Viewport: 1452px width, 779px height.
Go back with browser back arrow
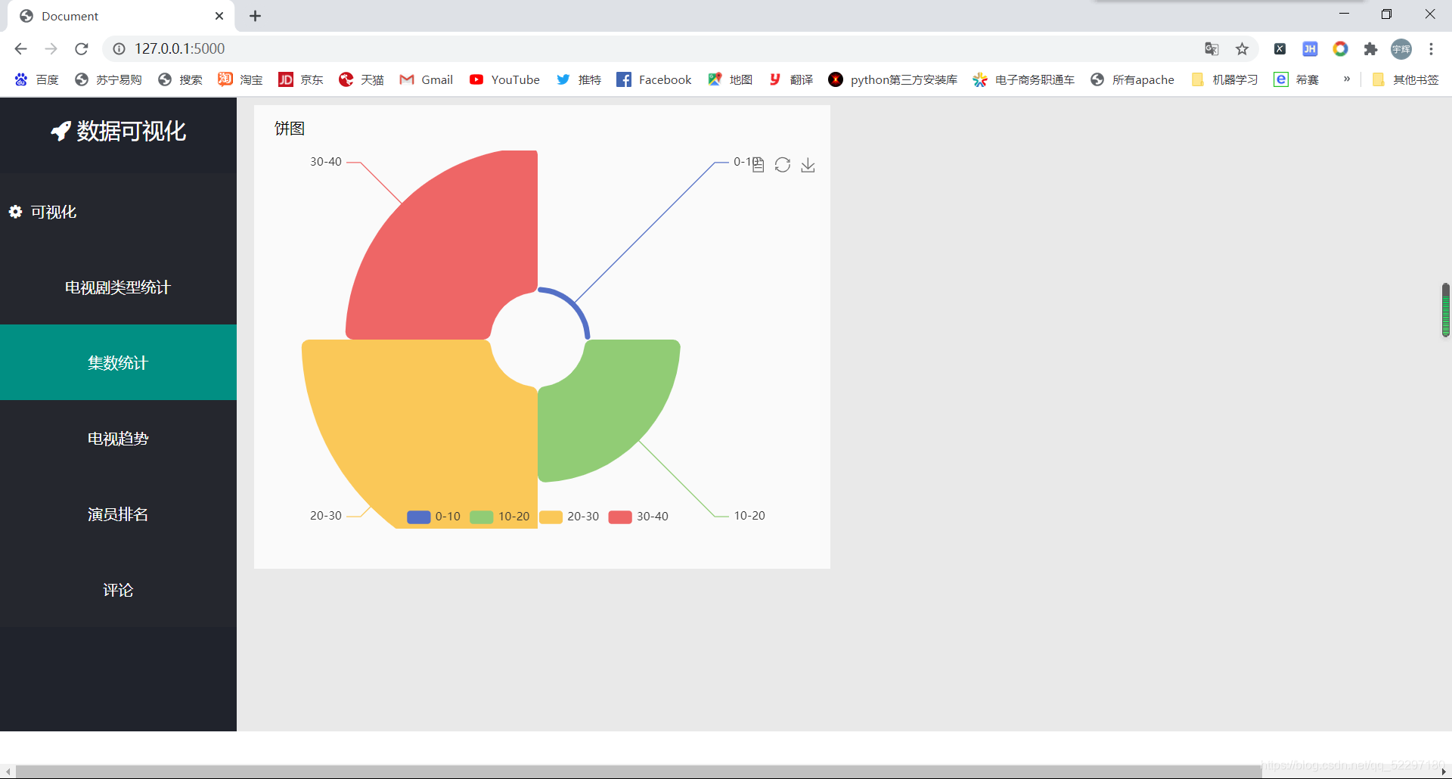tap(20, 48)
